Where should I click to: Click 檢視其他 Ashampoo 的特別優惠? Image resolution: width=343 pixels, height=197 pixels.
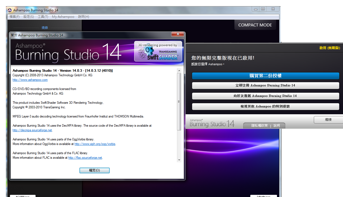click(x=265, y=106)
